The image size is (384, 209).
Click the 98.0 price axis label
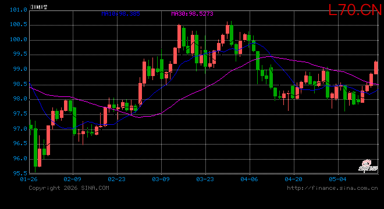[x=20, y=99]
